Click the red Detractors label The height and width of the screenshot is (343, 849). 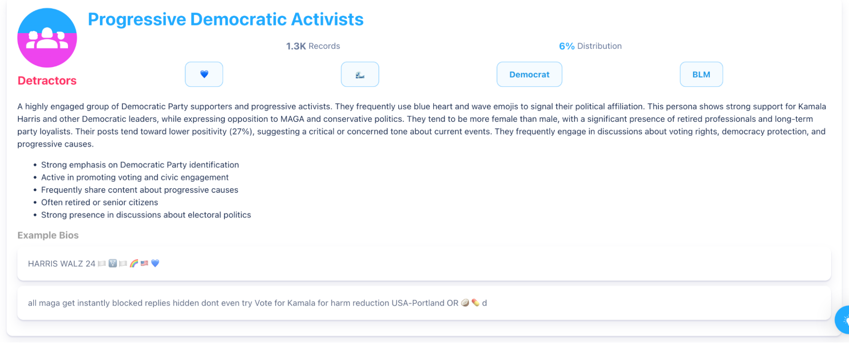pyautogui.click(x=47, y=81)
